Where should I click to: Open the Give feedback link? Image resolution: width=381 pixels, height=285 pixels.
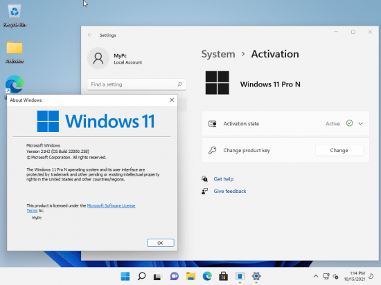[230, 191]
